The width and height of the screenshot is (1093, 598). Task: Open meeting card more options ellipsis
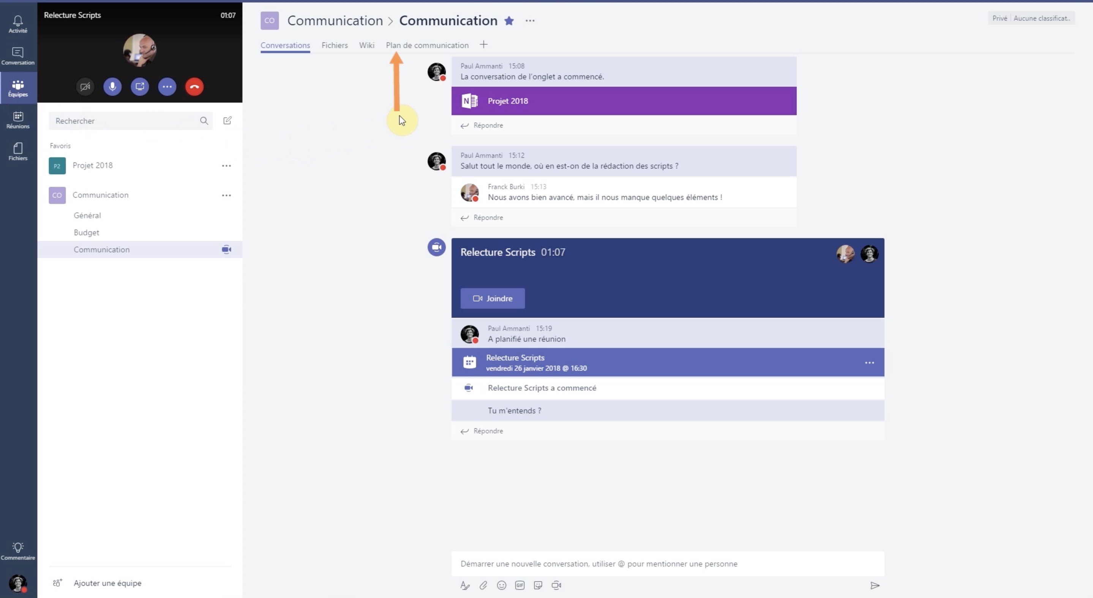point(869,363)
